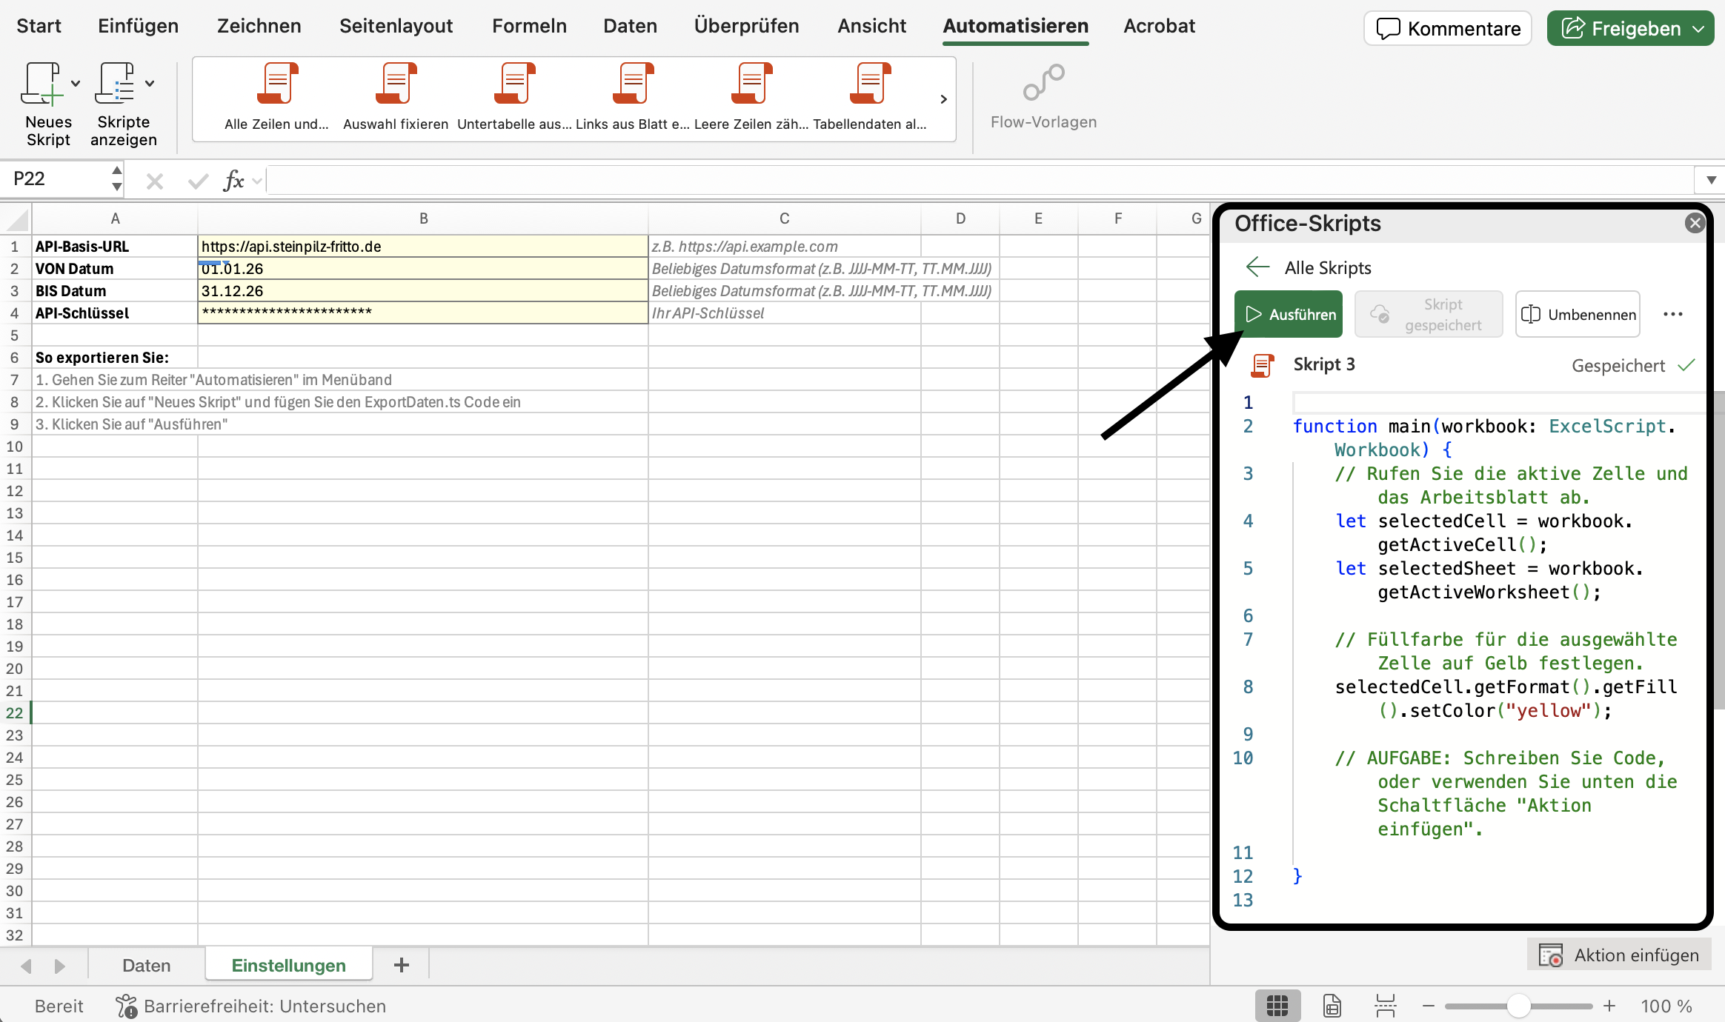
Task: Open the Formeln ribbon tab
Action: 529,26
